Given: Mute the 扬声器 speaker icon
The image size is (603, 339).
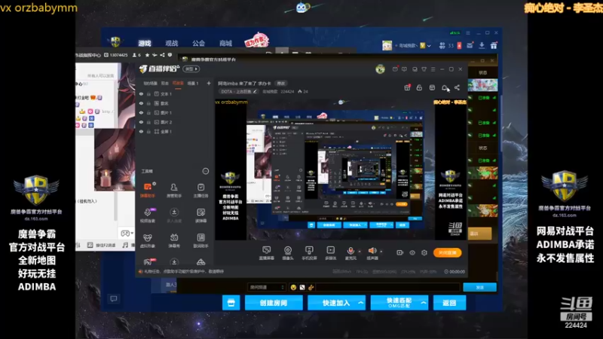Looking at the screenshot, I should [x=372, y=251].
